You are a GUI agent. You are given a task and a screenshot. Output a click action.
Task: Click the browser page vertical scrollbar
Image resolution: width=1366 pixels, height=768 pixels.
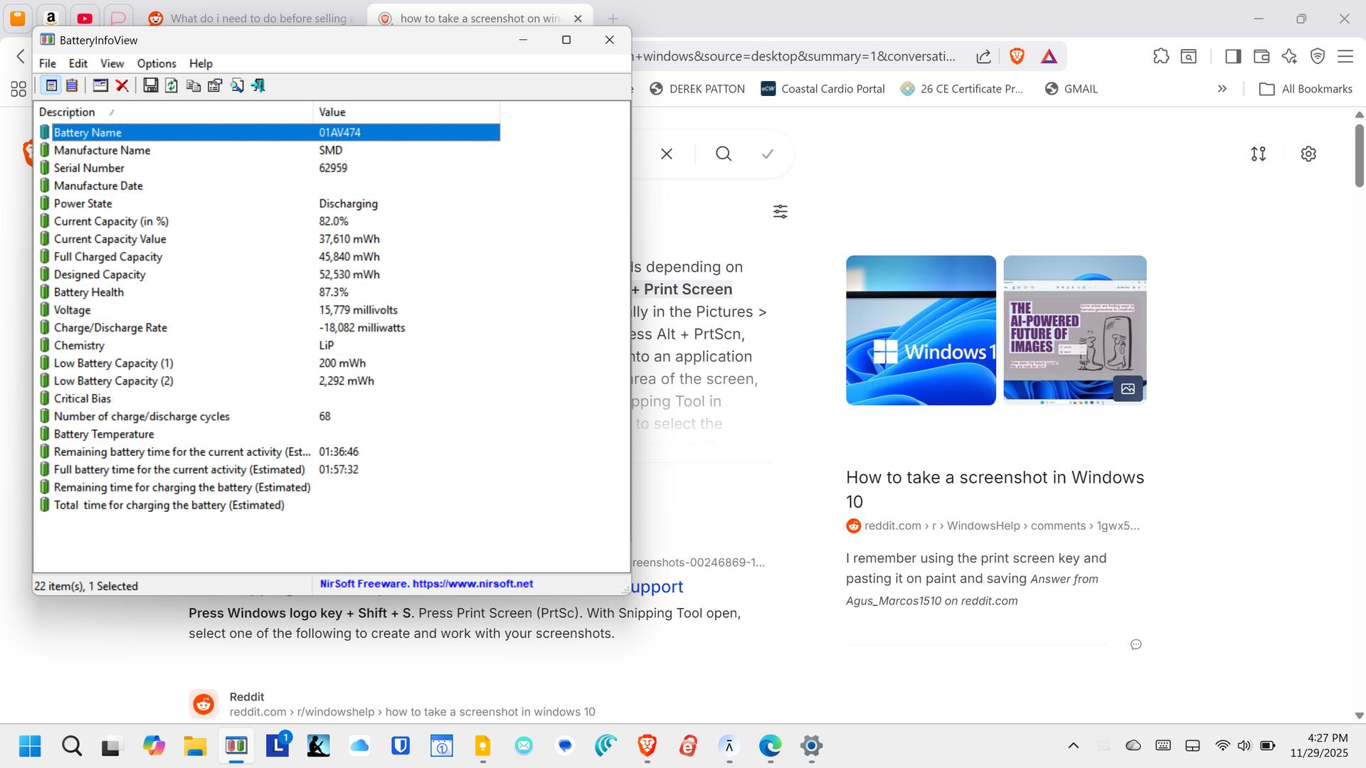(x=1359, y=156)
